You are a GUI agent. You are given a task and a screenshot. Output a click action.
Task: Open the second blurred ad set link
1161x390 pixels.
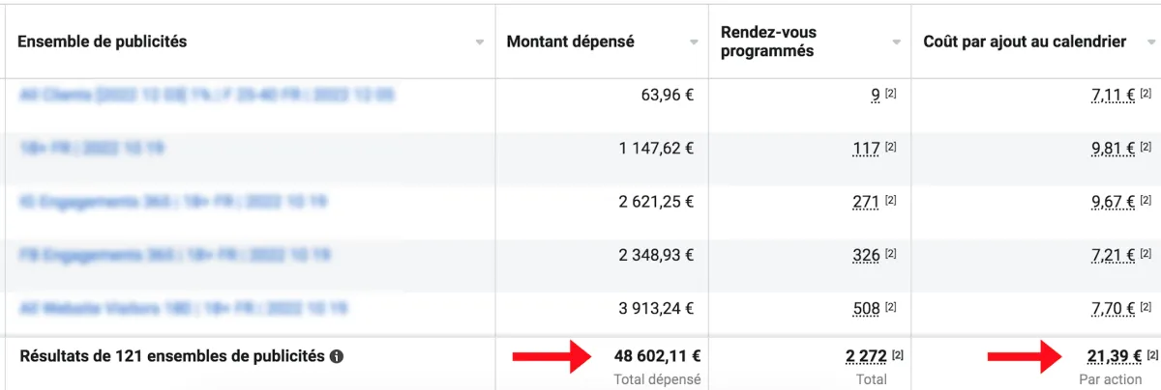(91, 148)
